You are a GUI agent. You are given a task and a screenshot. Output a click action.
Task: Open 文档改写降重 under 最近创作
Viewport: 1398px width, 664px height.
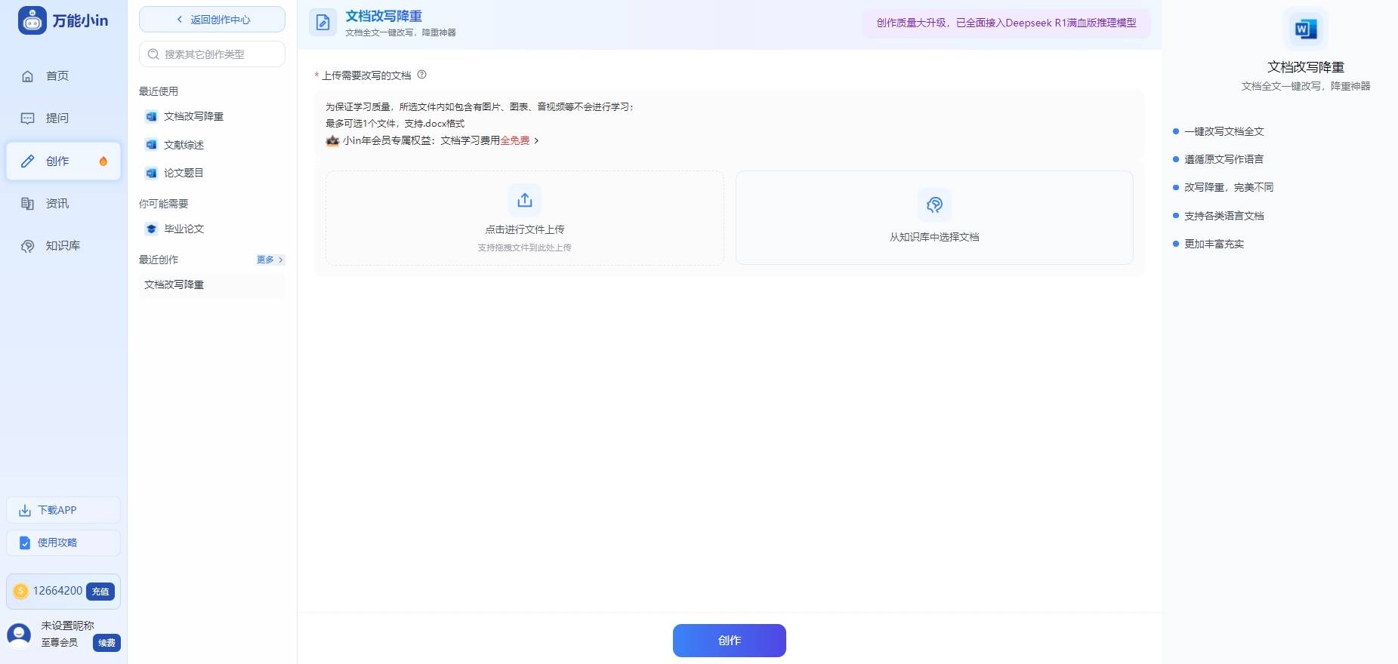pyautogui.click(x=212, y=284)
